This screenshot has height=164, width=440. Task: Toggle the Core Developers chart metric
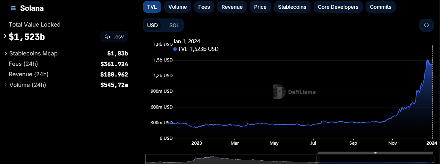coord(338,7)
